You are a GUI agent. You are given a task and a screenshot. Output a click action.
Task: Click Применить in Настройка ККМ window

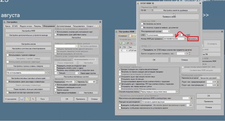click(x=208, y=101)
